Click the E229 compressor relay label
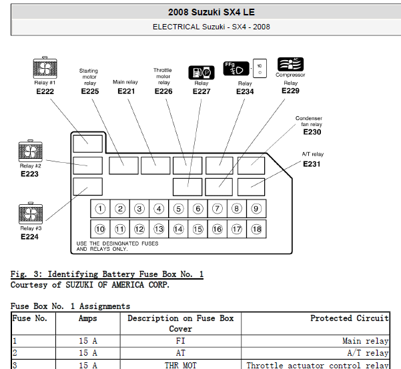The height and width of the screenshot is (369, 401). (290, 91)
